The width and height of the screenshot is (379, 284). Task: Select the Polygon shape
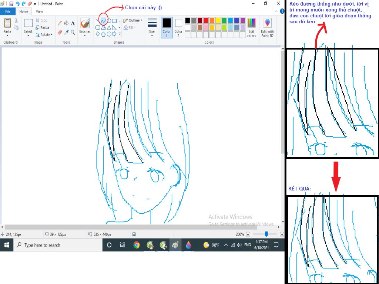(104, 27)
